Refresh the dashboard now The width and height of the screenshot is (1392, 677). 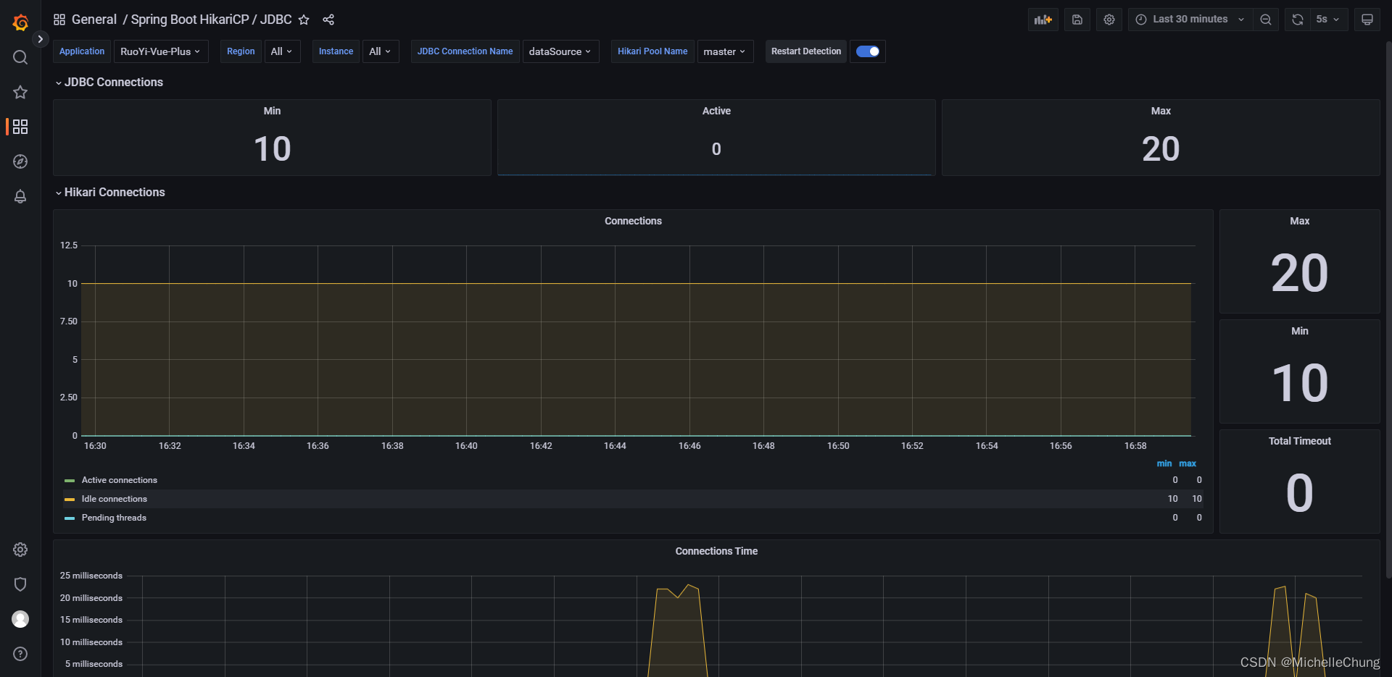pyautogui.click(x=1298, y=20)
